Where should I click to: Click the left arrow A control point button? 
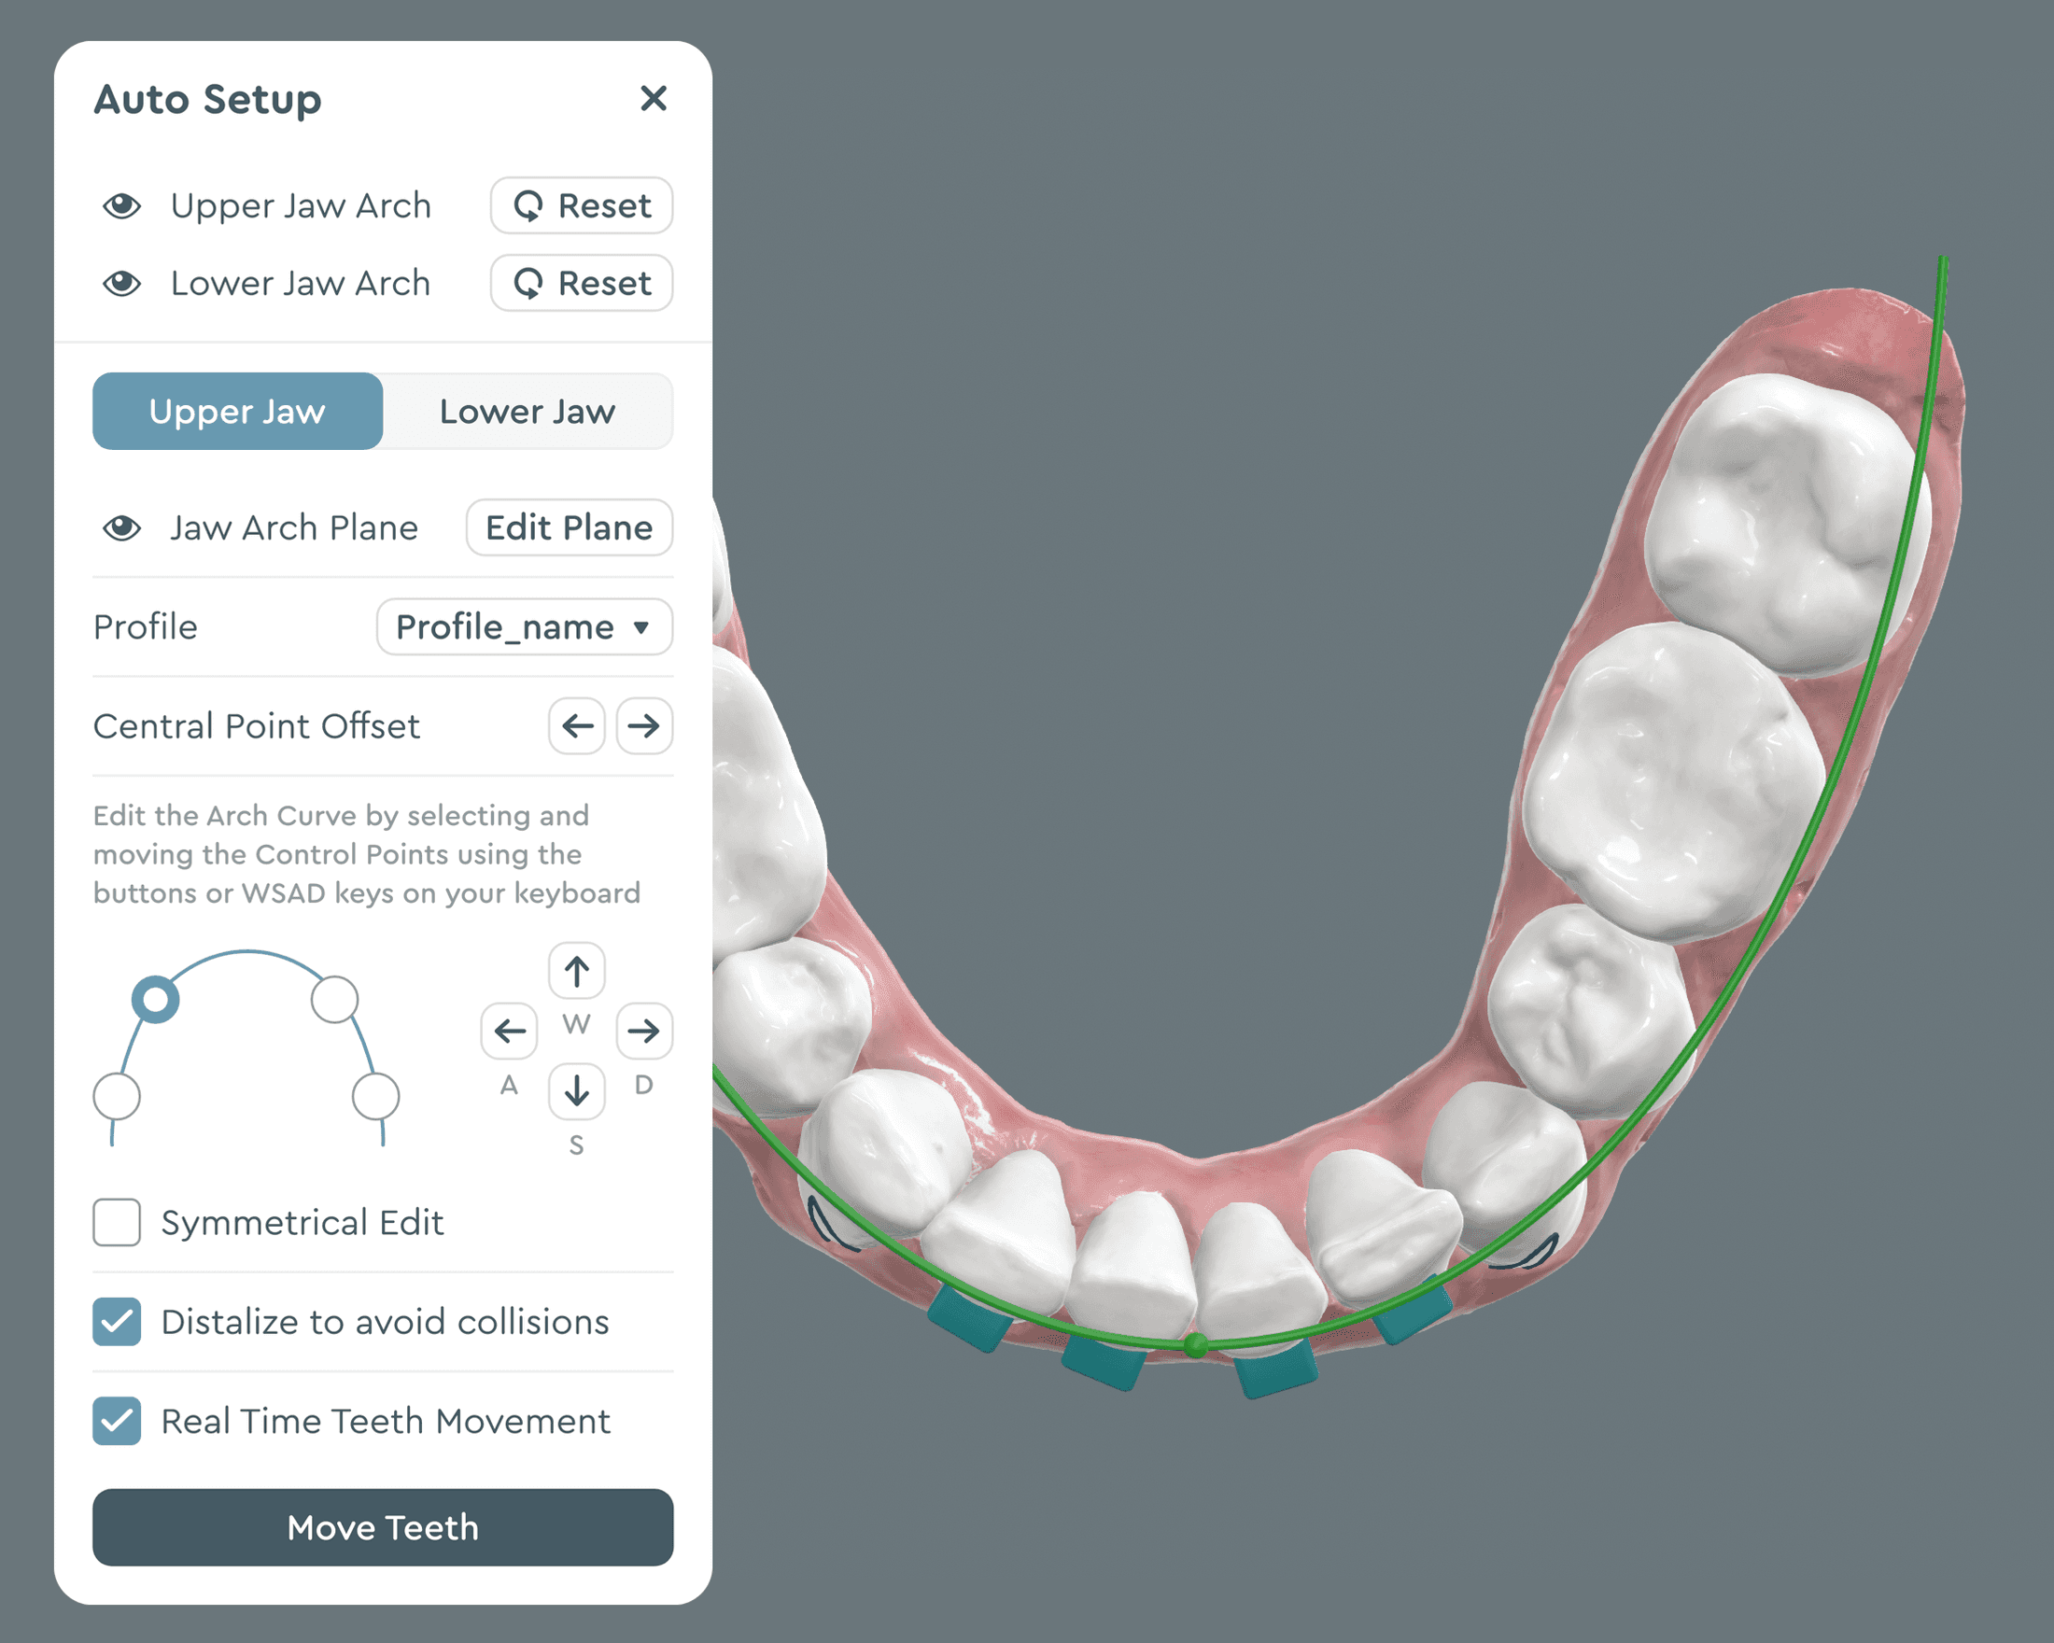[x=510, y=1031]
